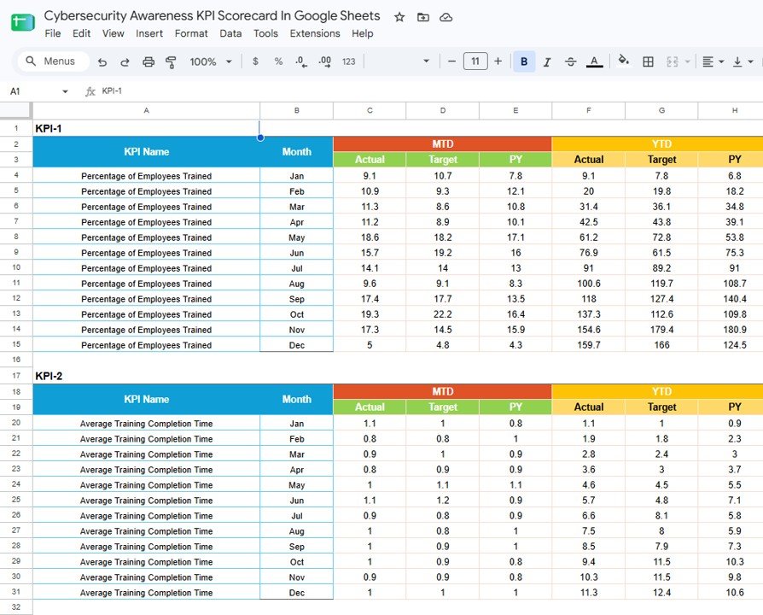Open the Format menu

click(191, 33)
